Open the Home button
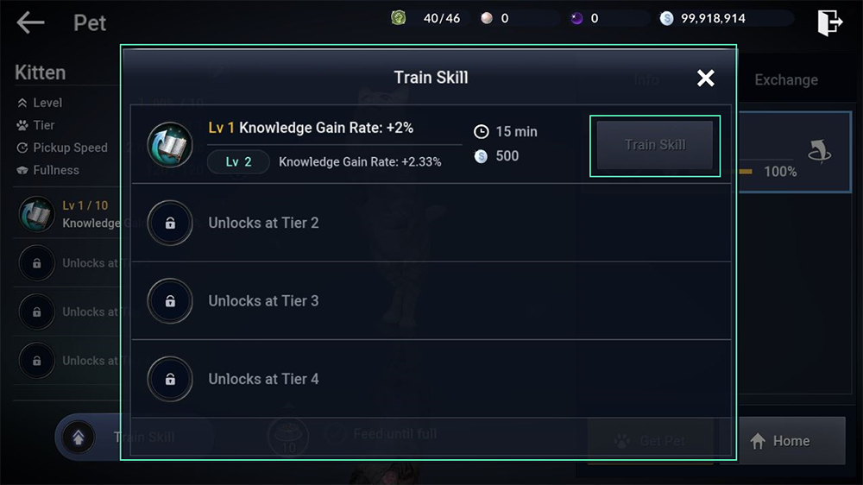863x485 pixels. coord(782,440)
